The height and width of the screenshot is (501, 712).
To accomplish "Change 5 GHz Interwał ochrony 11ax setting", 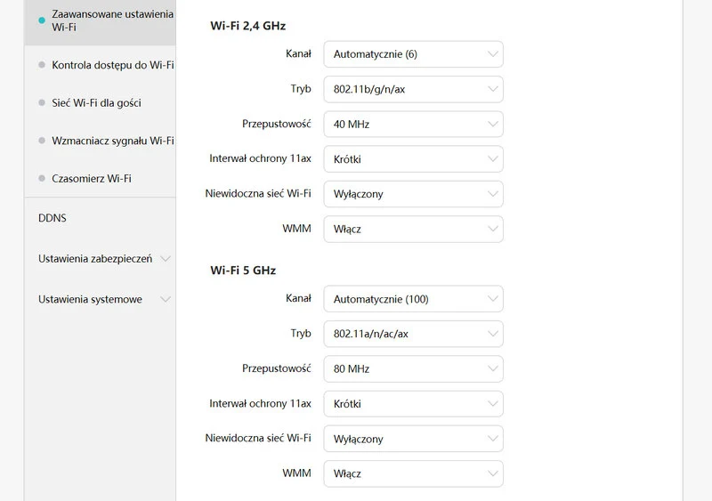I will pyautogui.click(x=413, y=404).
